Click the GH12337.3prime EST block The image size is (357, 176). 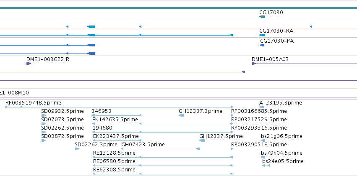(182, 115)
